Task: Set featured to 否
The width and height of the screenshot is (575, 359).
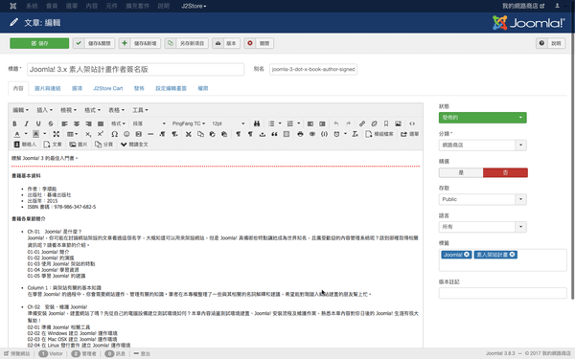Action: [x=505, y=172]
